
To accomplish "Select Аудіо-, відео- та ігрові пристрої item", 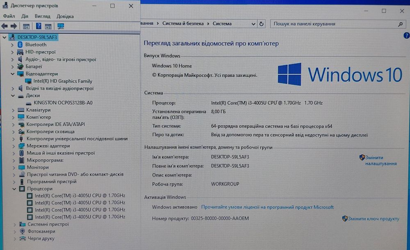I will click(61, 60).
